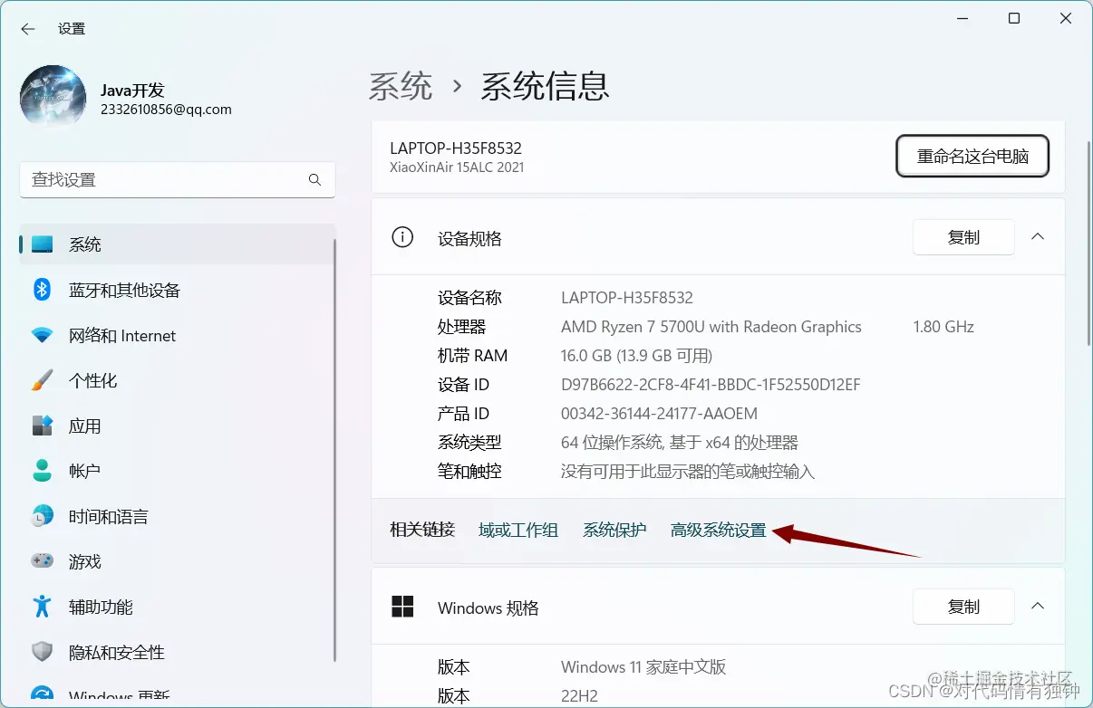
Task: Click the 游戏 controller icon
Action: click(x=42, y=561)
